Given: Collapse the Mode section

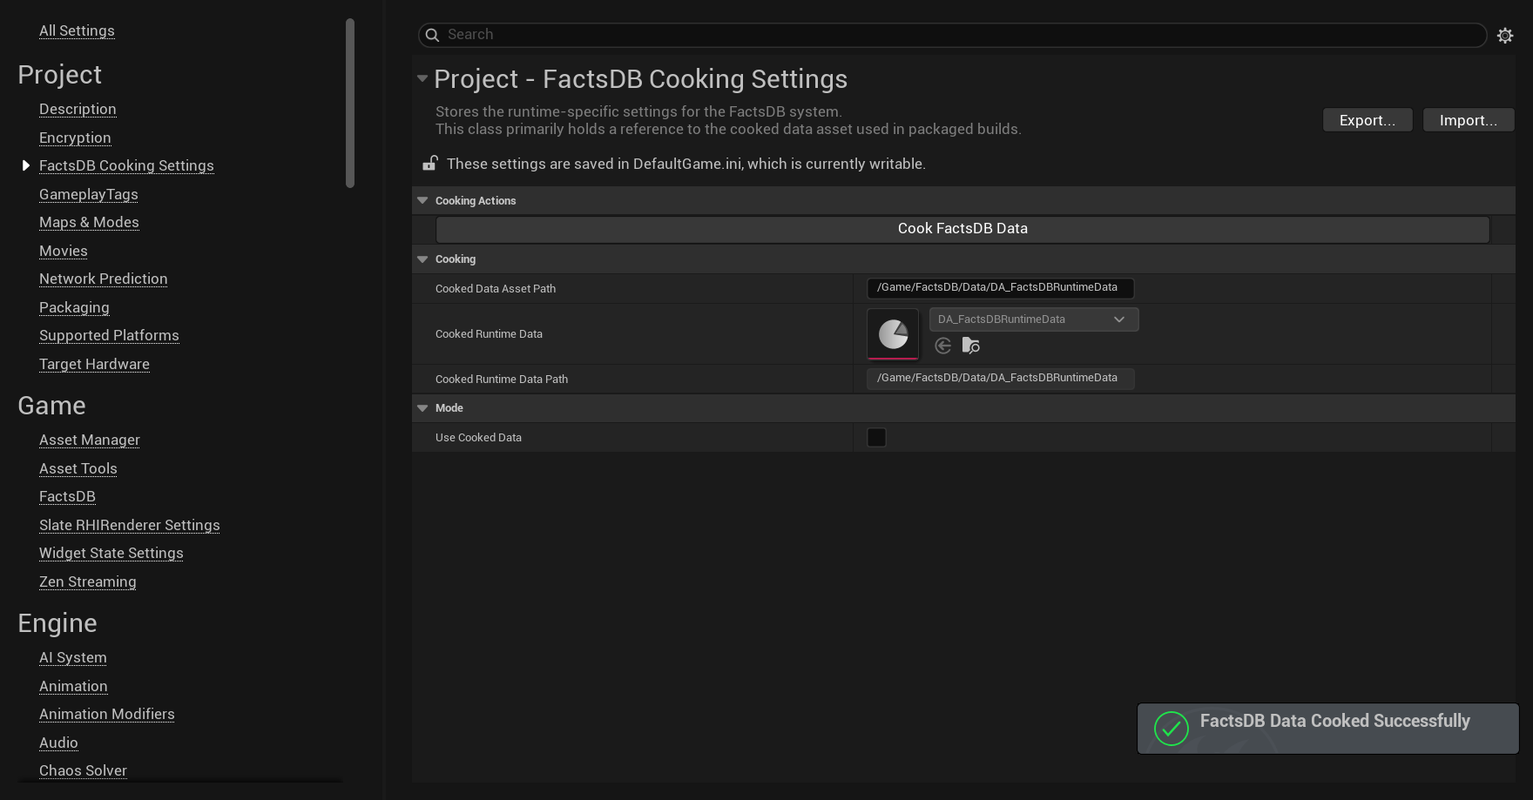Looking at the screenshot, I should pos(422,408).
